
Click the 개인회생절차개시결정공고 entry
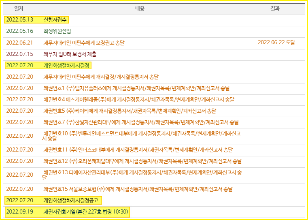tap(71, 200)
